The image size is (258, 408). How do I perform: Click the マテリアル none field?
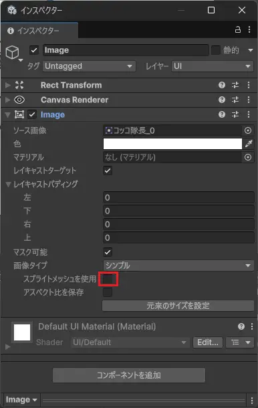pyautogui.click(x=172, y=157)
